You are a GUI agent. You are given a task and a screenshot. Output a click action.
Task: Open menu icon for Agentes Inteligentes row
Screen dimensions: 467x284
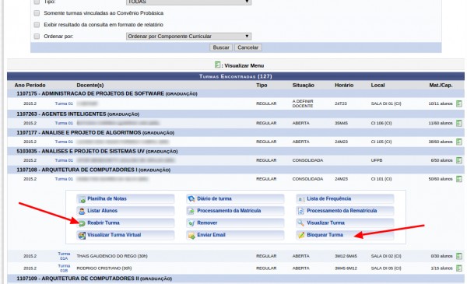coord(459,123)
